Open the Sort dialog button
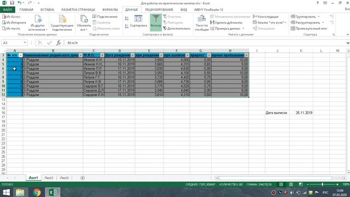Viewport: 350px width, 197px height. (x=138, y=22)
